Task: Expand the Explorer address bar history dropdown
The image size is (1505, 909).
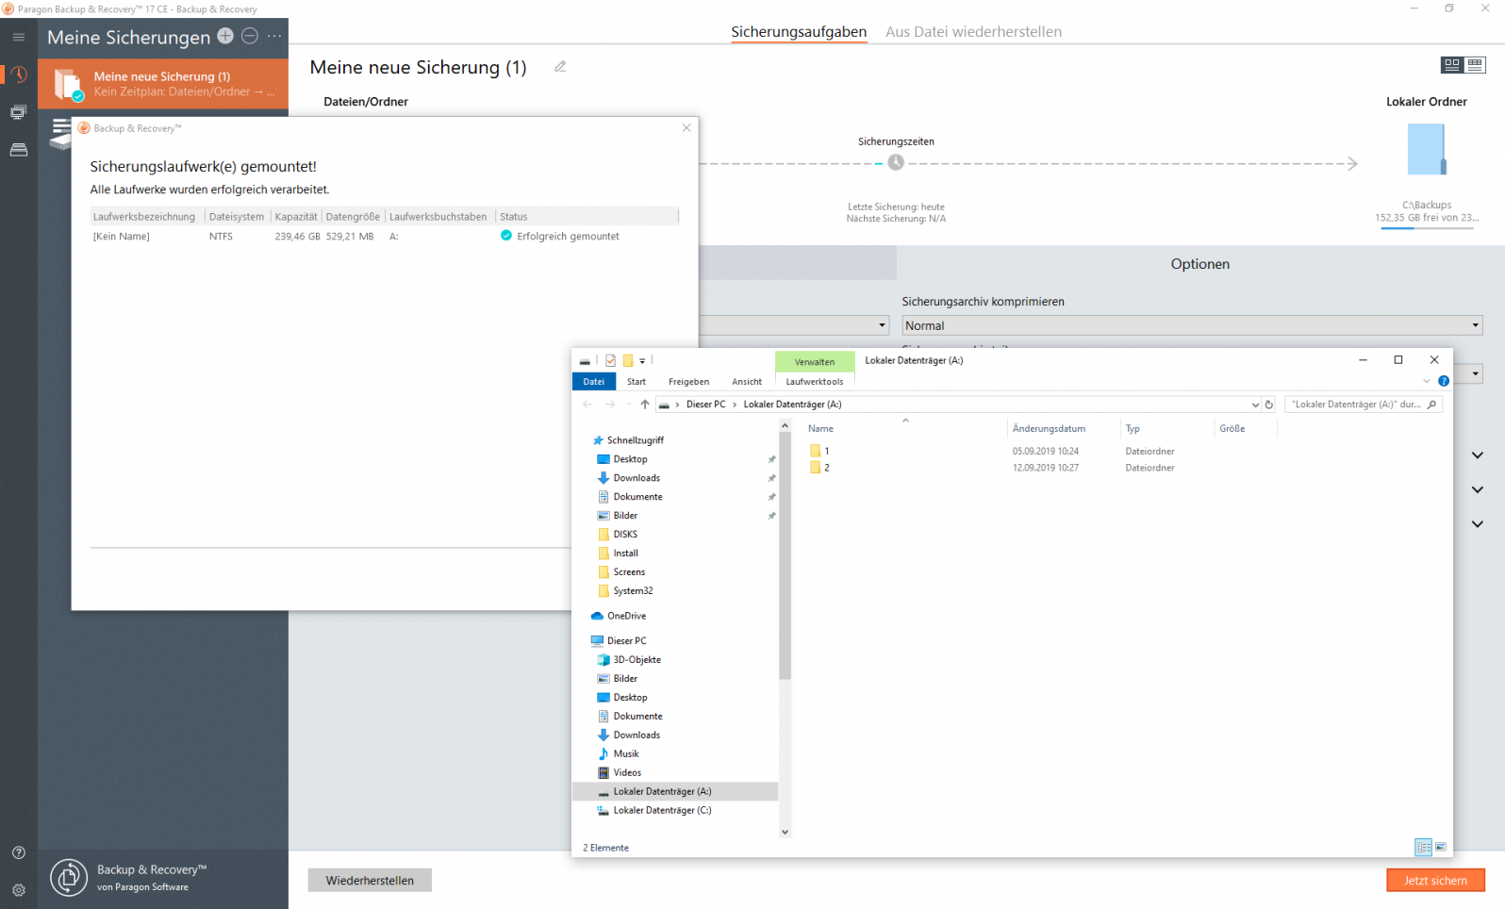Action: pyautogui.click(x=1255, y=405)
